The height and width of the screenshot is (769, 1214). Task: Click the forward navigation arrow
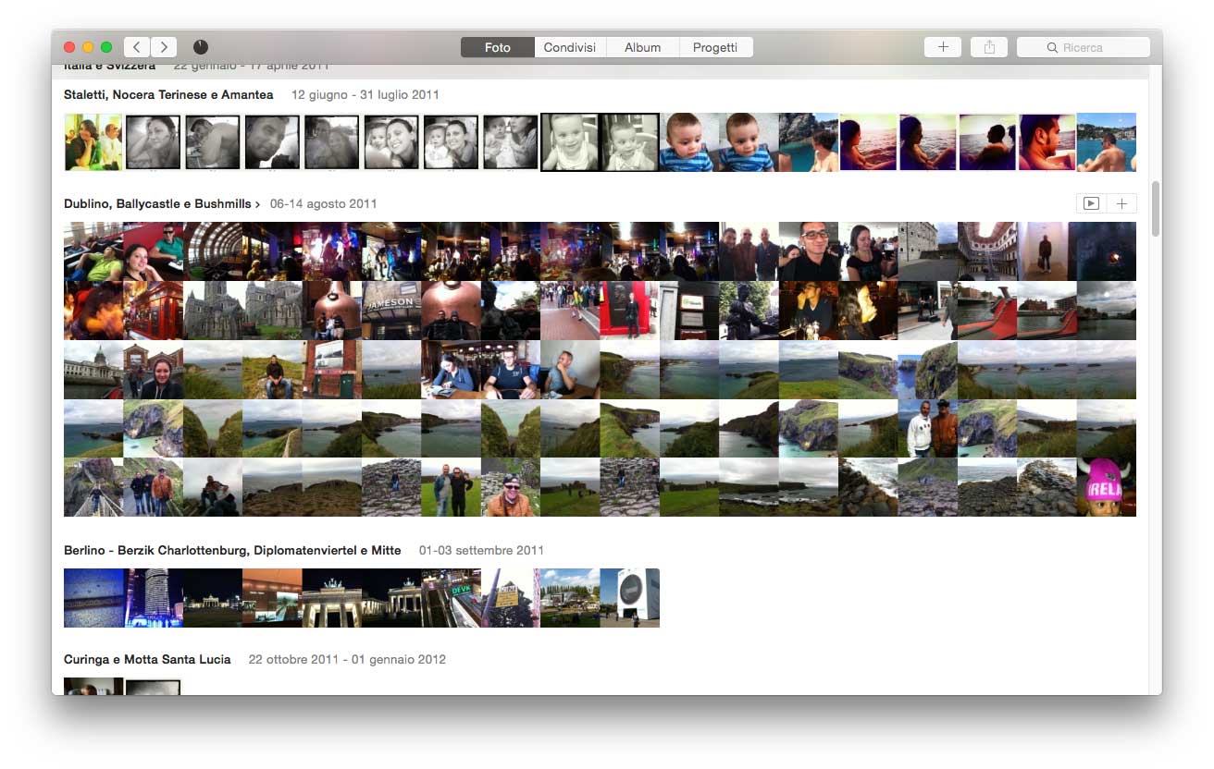(164, 47)
